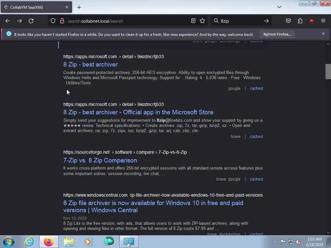
Task: Go back to the previous page
Action: (x=8, y=21)
